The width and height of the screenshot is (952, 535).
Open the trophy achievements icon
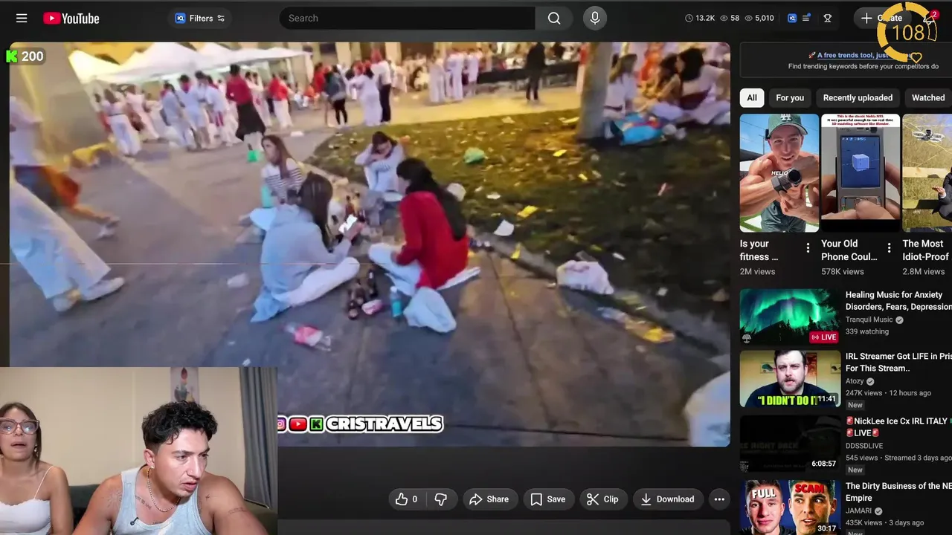[828, 19]
